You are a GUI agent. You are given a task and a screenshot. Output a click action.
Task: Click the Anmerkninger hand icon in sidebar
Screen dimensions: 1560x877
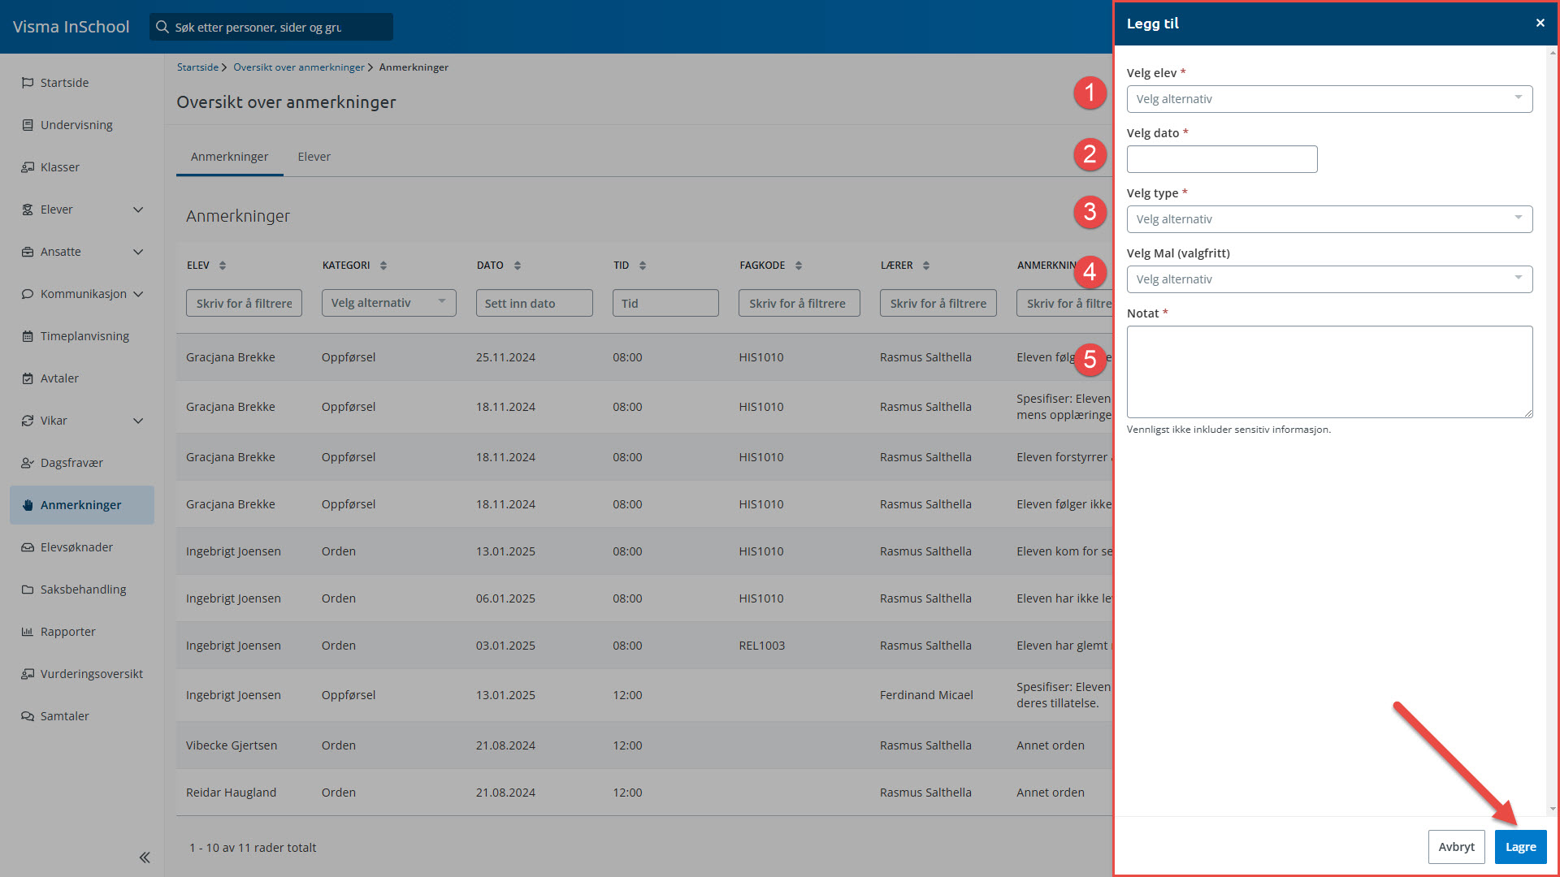[x=28, y=505]
